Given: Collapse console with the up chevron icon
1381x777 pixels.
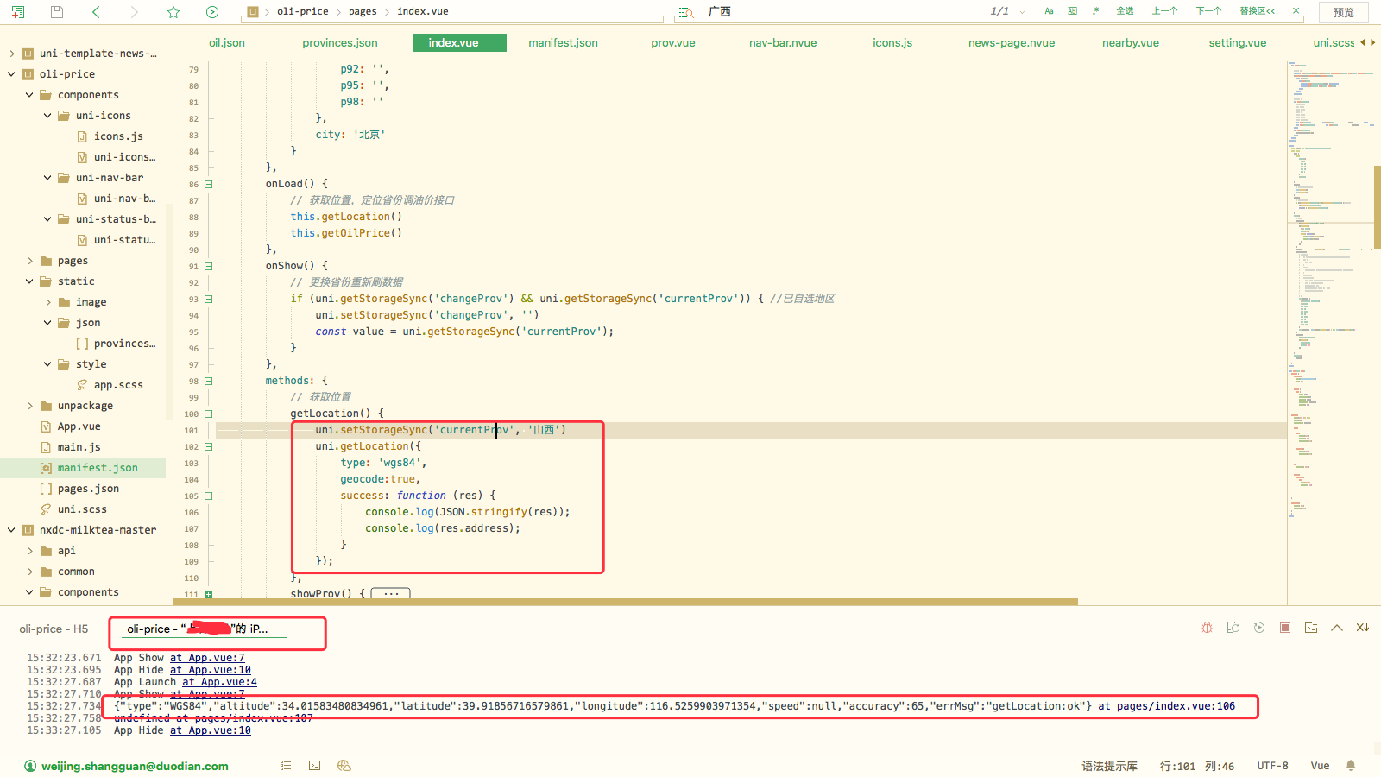Looking at the screenshot, I should coord(1337,628).
